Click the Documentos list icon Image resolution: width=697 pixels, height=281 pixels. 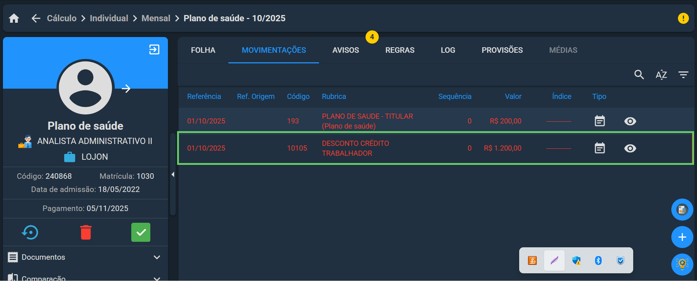point(13,257)
